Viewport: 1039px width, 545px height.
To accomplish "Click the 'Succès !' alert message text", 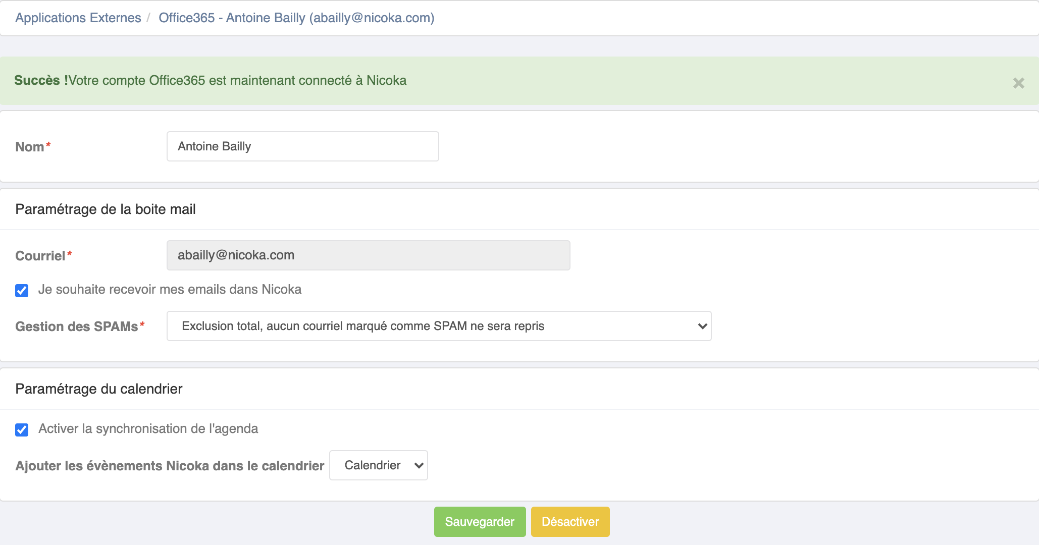I will [x=210, y=80].
